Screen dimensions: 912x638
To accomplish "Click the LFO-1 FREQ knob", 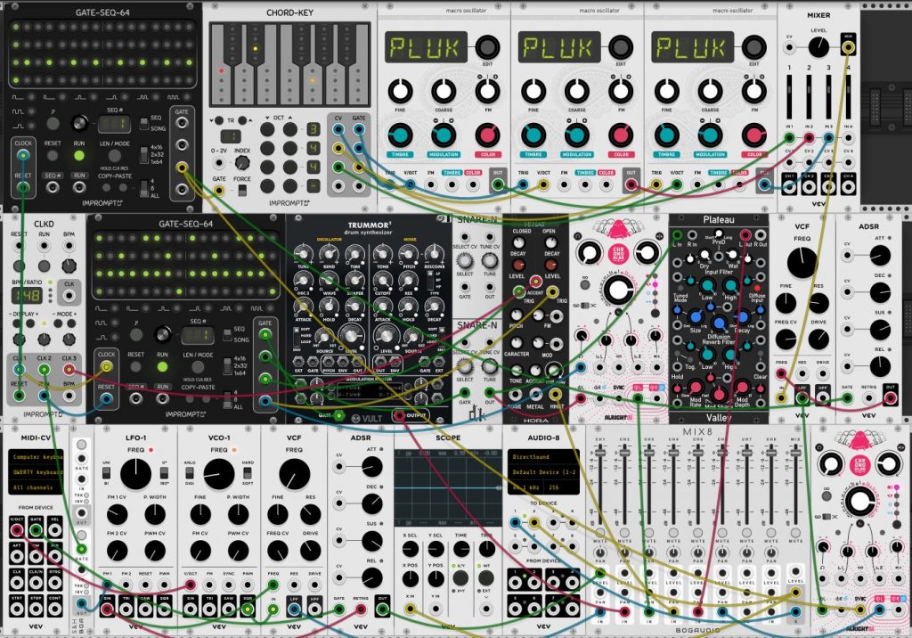I will tap(135, 474).
